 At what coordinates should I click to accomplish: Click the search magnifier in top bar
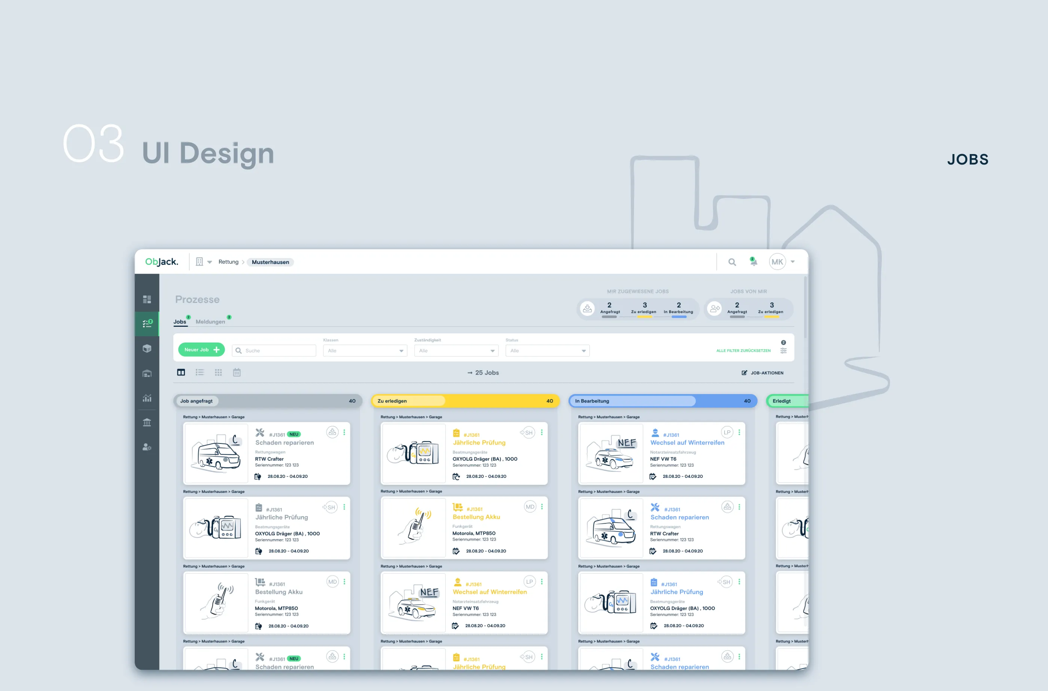pos(732,262)
